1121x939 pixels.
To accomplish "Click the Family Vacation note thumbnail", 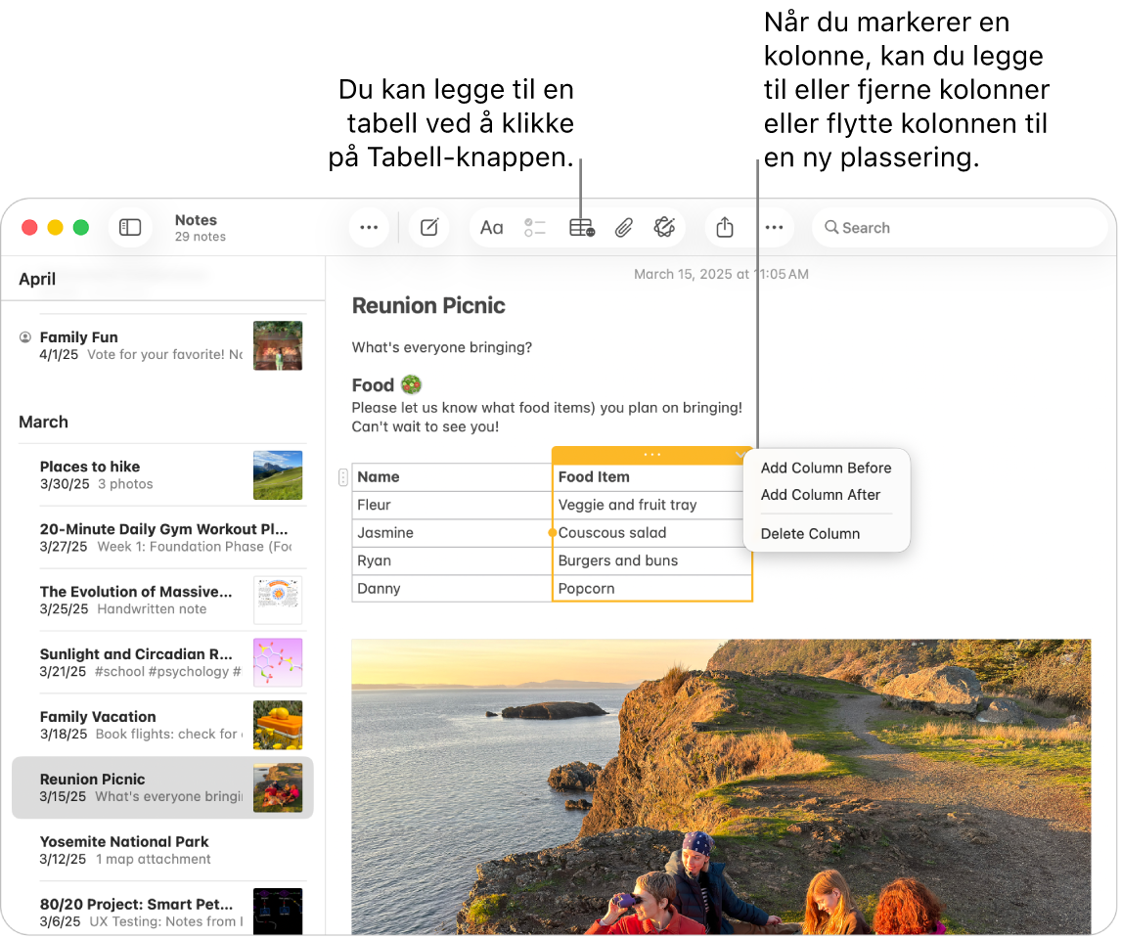I will (278, 725).
